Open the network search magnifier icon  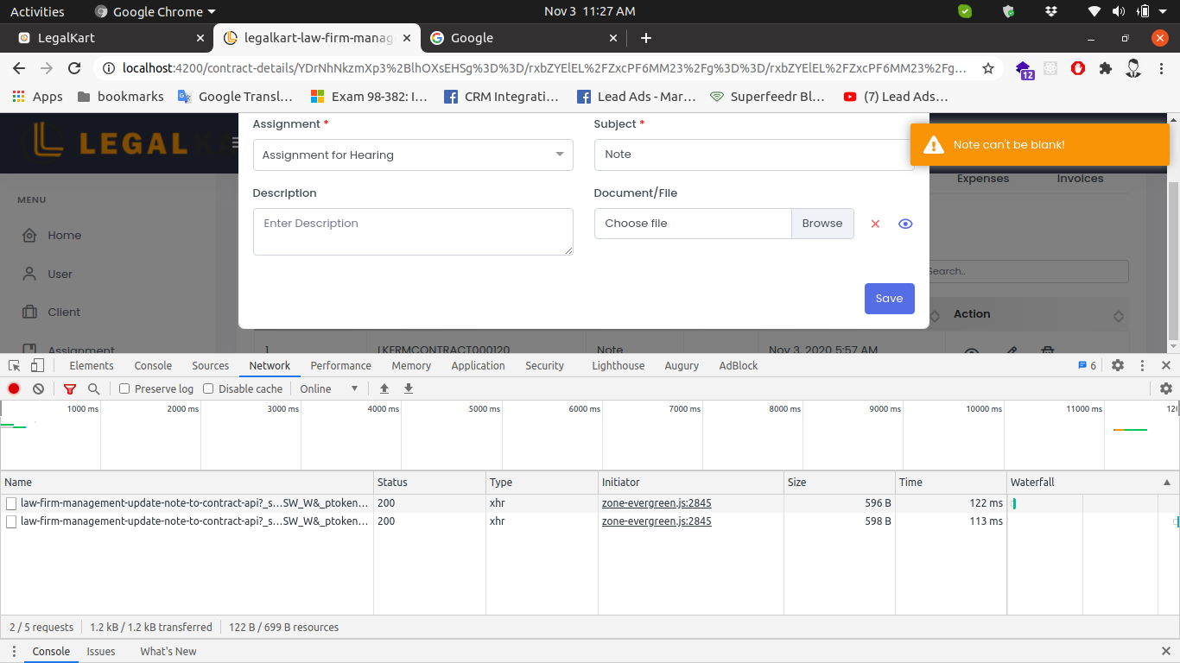(x=93, y=389)
